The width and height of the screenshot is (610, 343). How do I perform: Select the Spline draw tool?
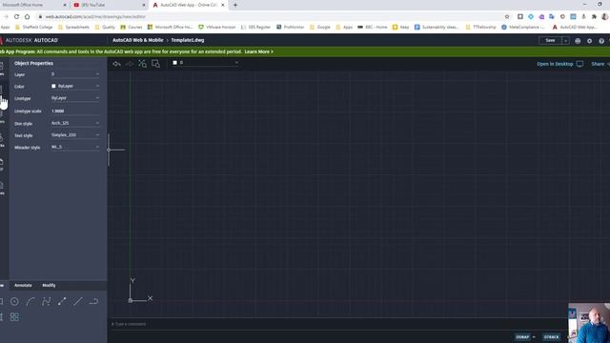tap(47, 301)
